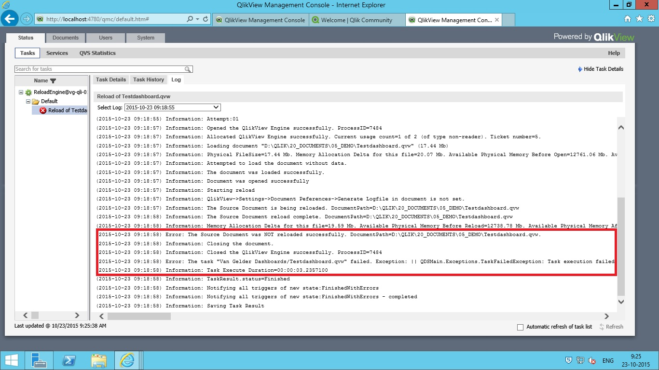Image resolution: width=659 pixels, height=370 pixels.
Task: Click the log vertical scrollbar down arrow
Action: (x=621, y=302)
